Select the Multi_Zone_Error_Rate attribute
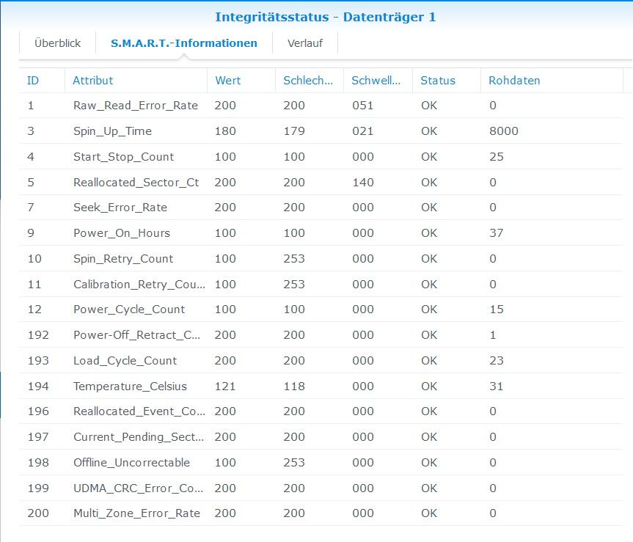Viewport: 633px width, 542px height. (137, 513)
